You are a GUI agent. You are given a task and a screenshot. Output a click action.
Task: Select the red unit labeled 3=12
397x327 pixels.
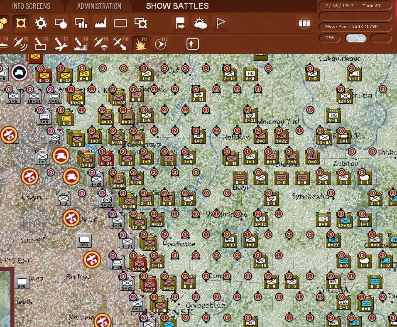pyautogui.click(x=44, y=75)
